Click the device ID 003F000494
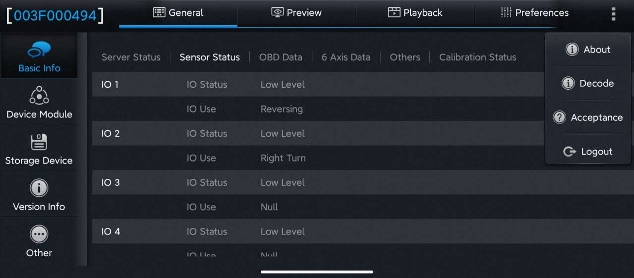 (x=55, y=15)
